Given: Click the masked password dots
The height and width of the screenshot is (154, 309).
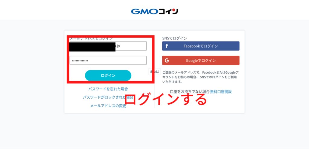Looking at the screenshot, I should [80, 61].
